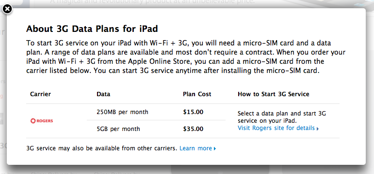Click the How to Start 3G Service header
Image resolution: width=374 pixels, height=174 pixels.
273,94
